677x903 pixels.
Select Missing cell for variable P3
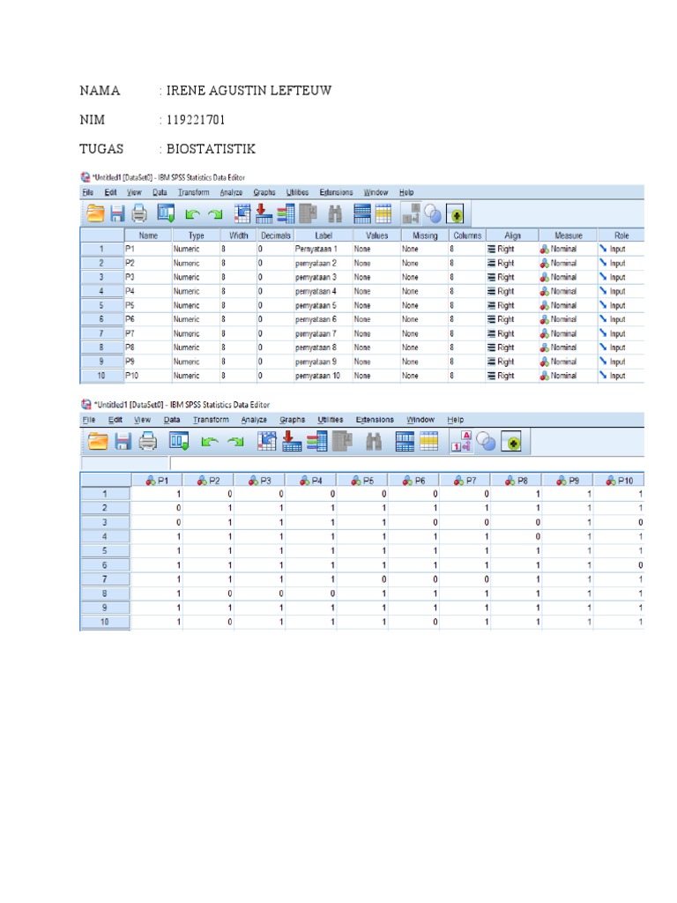tap(425, 277)
